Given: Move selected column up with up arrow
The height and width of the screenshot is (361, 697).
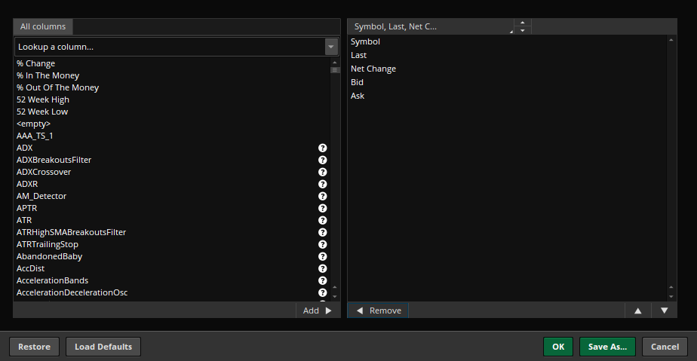Looking at the screenshot, I should 637,311.
